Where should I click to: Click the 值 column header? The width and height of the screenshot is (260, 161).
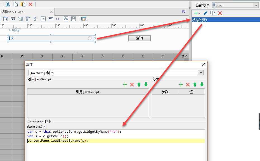click(191, 92)
